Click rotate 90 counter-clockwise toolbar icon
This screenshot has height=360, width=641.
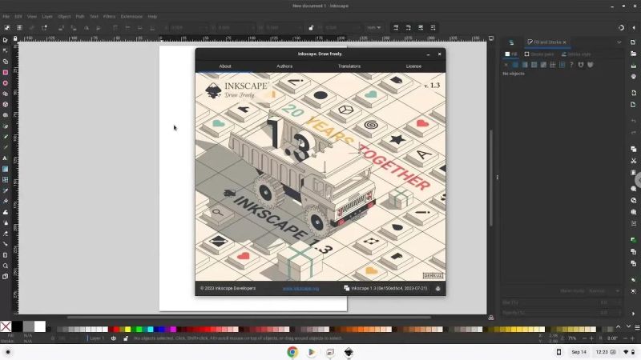point(61,28)
